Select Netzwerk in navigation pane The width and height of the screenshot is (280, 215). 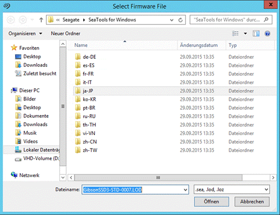[25, 175]
